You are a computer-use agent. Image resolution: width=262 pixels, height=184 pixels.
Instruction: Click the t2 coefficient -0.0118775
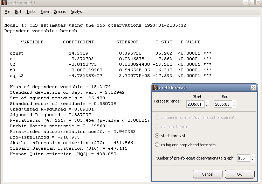[83, 64]
